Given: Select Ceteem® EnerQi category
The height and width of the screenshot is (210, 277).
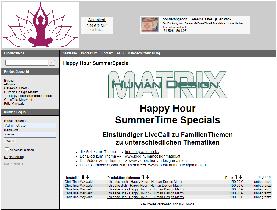Looking at the screenshot, I should coord(16,88).
